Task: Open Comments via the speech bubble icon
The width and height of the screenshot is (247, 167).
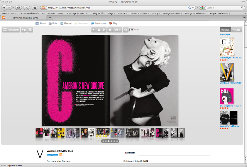Action: tap(93, 23)
